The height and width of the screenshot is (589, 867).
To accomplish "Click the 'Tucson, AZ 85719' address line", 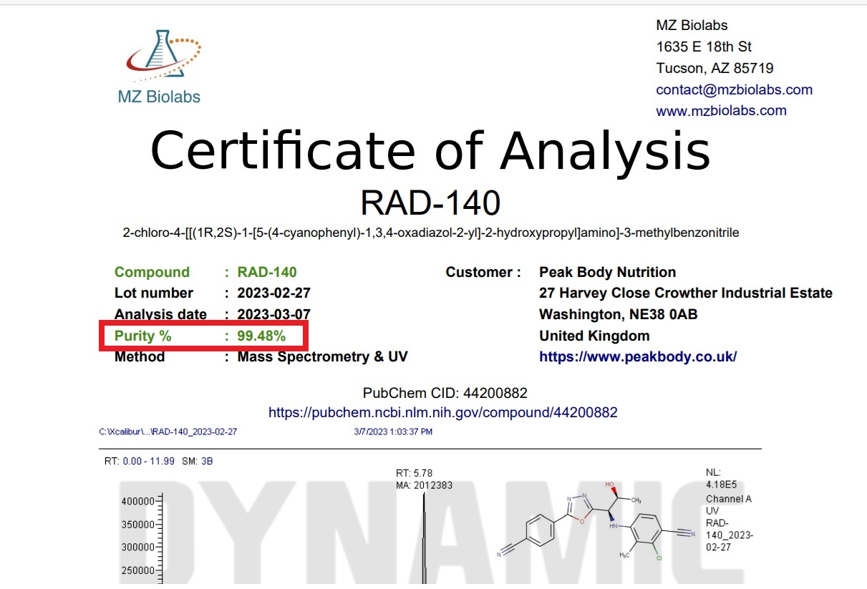I will [715, 68].
